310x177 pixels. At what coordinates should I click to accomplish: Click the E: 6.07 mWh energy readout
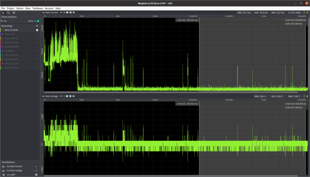[x=294, y=12]
